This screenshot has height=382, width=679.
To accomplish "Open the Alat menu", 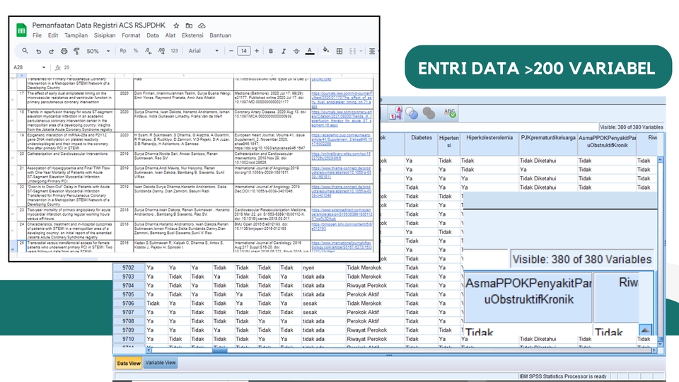I will tap(170, 35).
